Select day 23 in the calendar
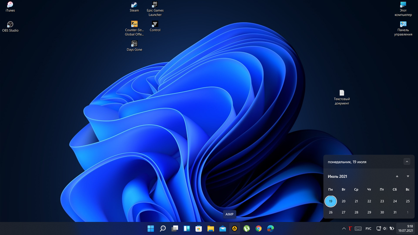The height and width of the screenshot is (235, 418). click(382, 201)
